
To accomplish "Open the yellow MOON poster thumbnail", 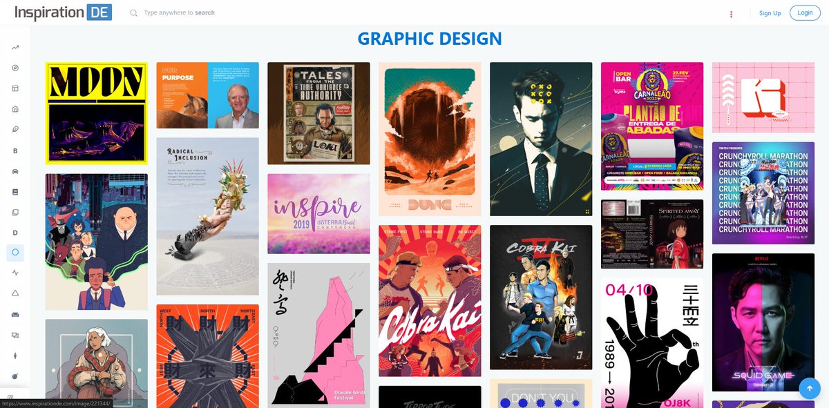I will [97, 113].
